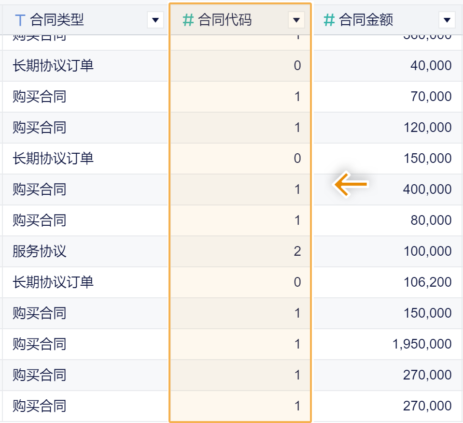Image resolution: width=463 pixels, height=423 pixels.
Task: Click the 80,000 amount cell
Action: 431,220
